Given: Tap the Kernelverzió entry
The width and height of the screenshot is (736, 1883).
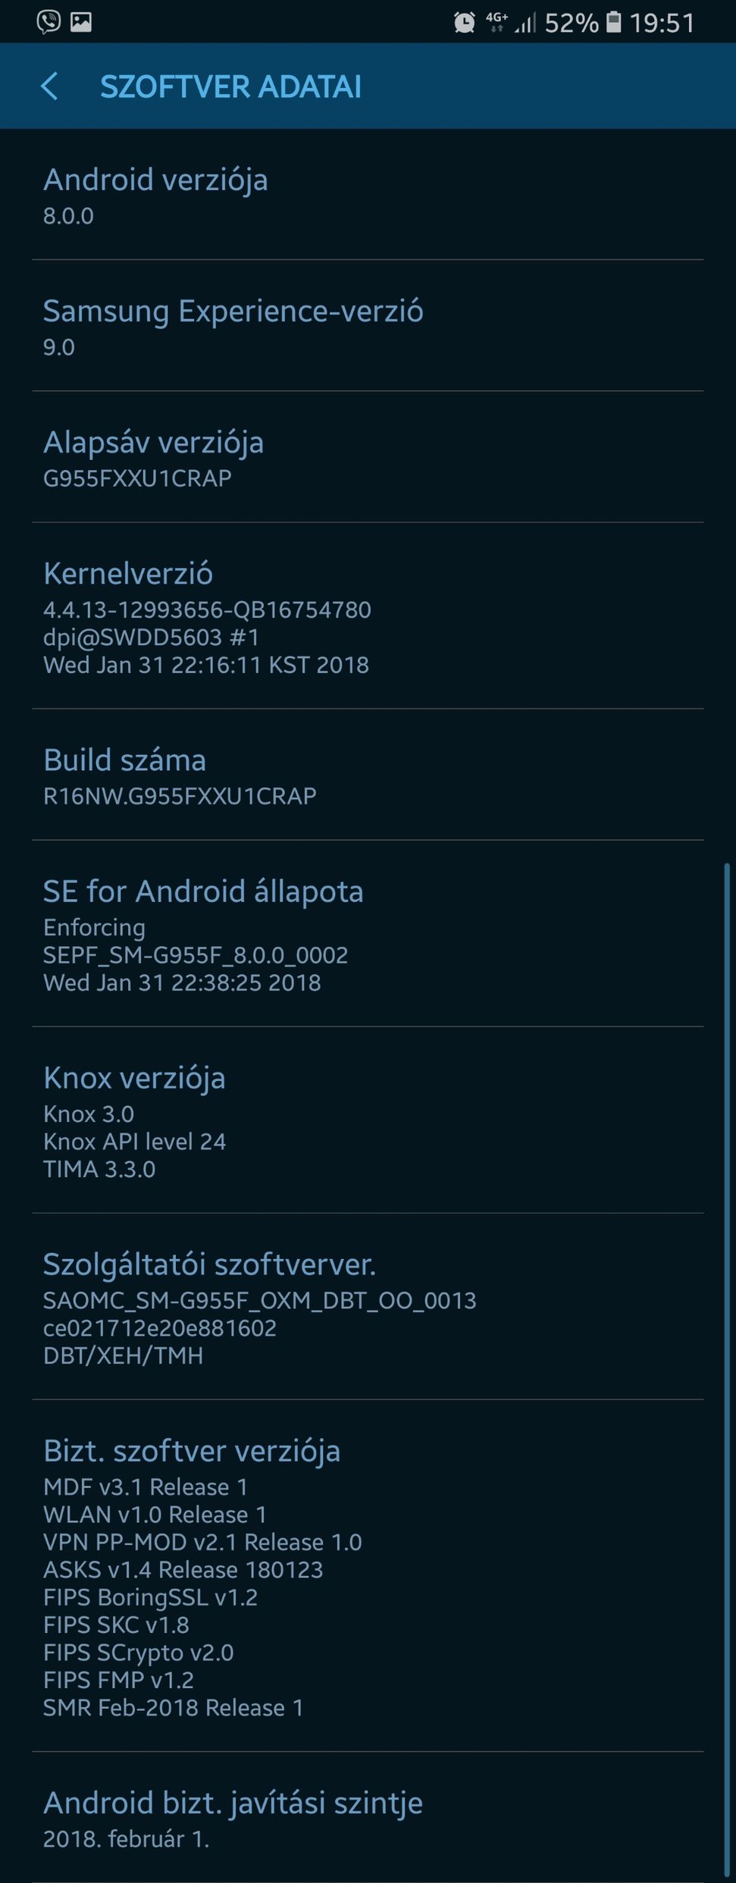Looking at the screenshot, I should click(368, 616).
